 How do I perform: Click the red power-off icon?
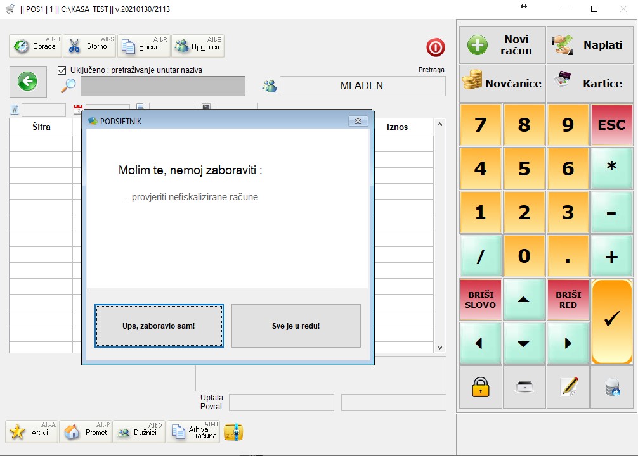pyautogui.click(x=436, y=47)
